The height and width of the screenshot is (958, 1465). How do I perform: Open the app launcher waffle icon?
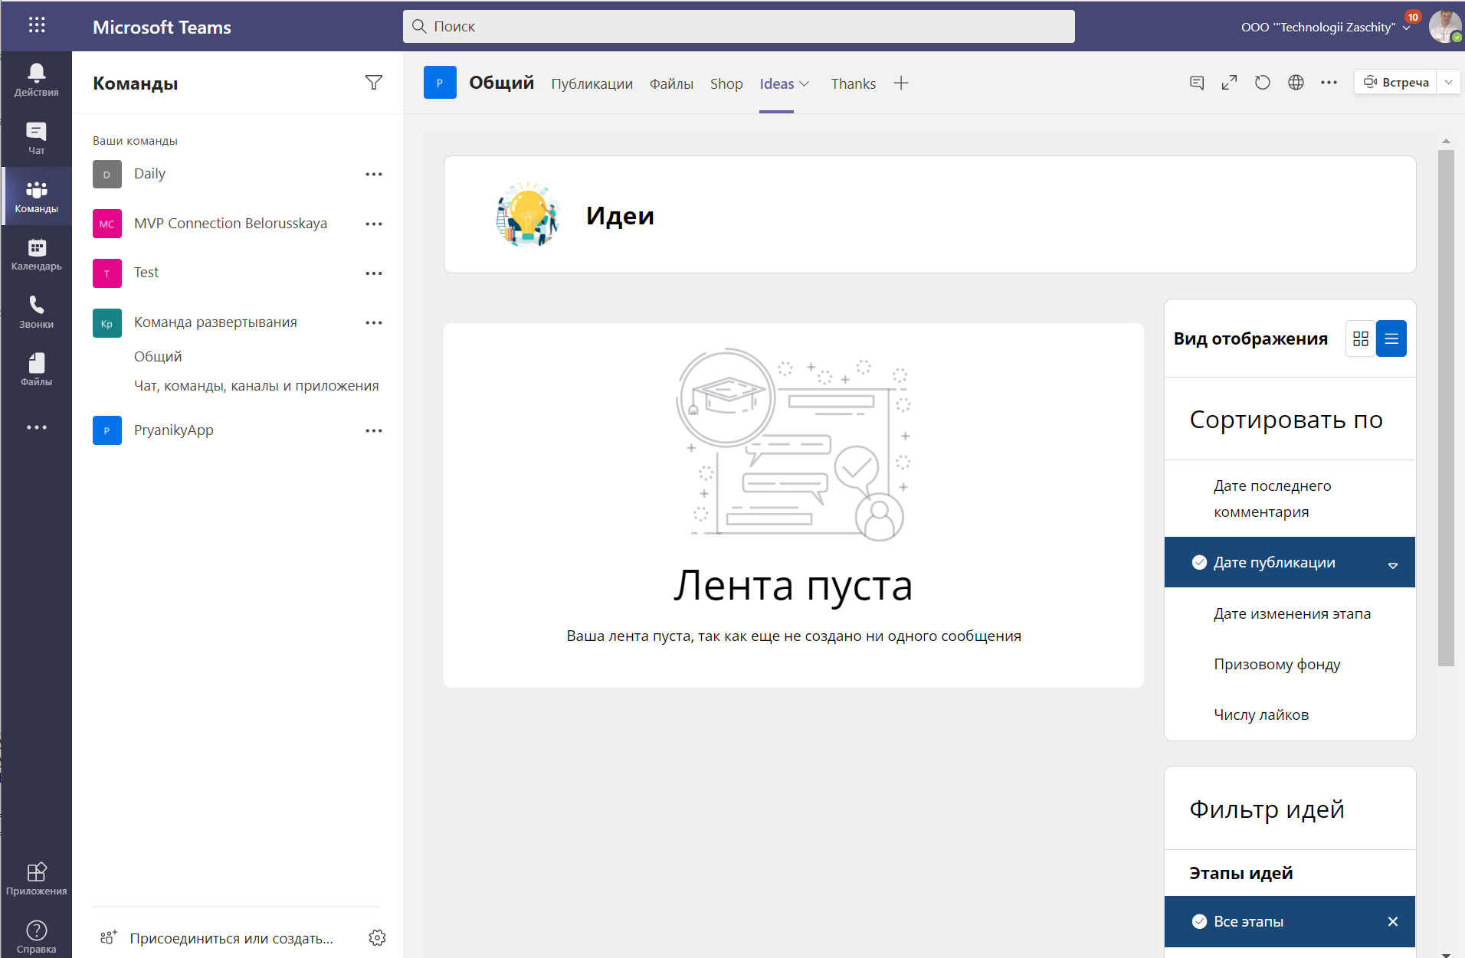[37, 25]
